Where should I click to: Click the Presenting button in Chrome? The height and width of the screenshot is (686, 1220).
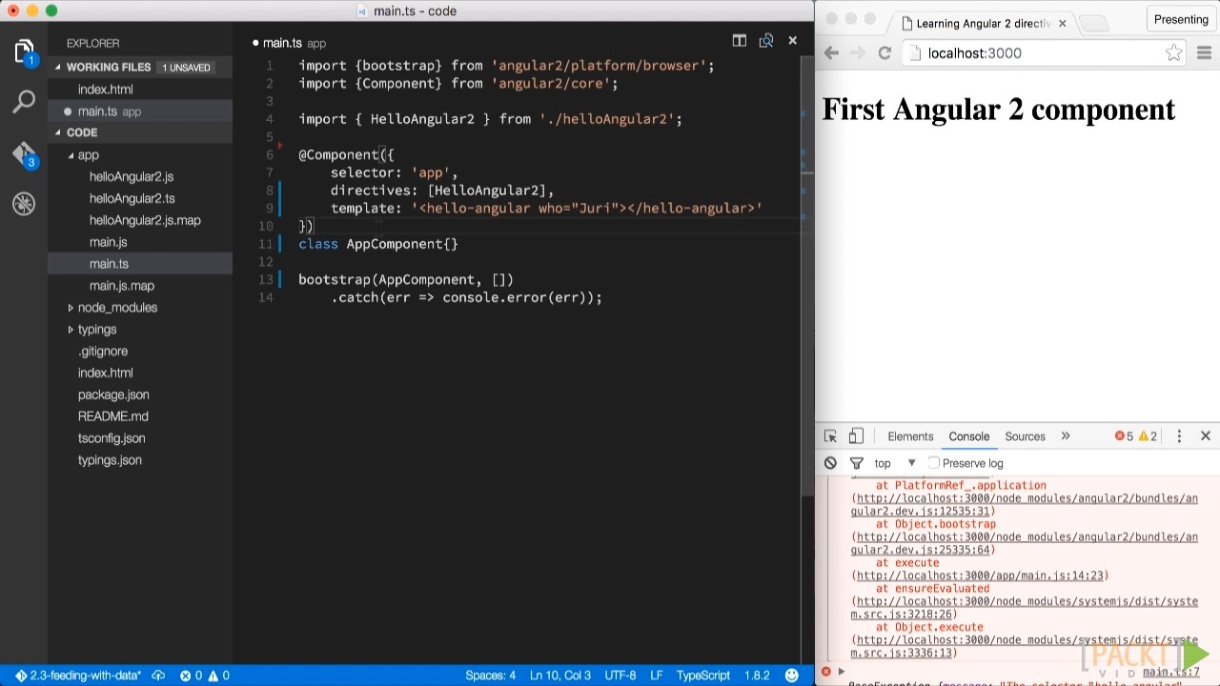pyautogui.click(x=1181, y=19)
